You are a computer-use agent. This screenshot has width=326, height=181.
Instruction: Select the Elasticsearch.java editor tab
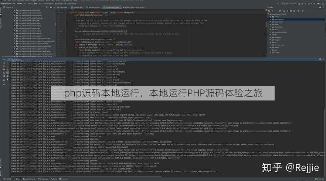pyautogui.click(x=112, y=7)
